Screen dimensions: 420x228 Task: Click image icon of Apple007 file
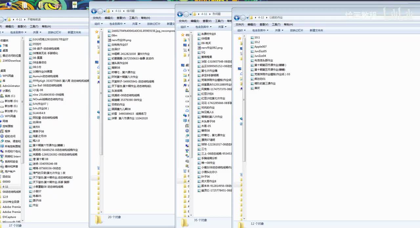[x=252, y=47]
